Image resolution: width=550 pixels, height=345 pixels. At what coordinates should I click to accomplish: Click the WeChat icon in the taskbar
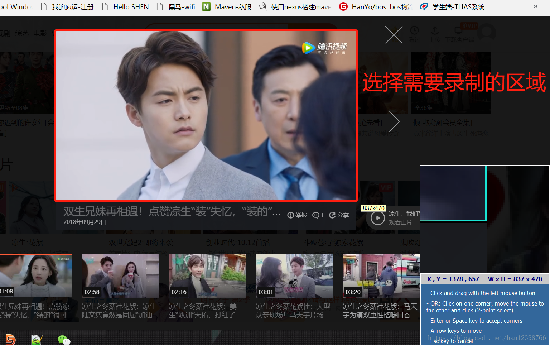point(64,340)
